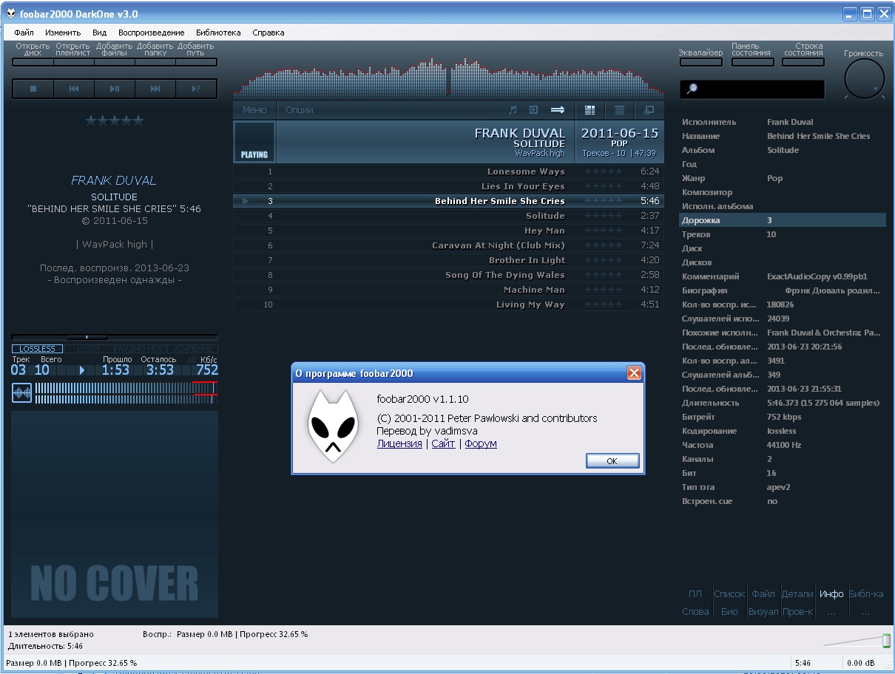
Task: Toggle the Панель состояния button
Action: [752, 62]
